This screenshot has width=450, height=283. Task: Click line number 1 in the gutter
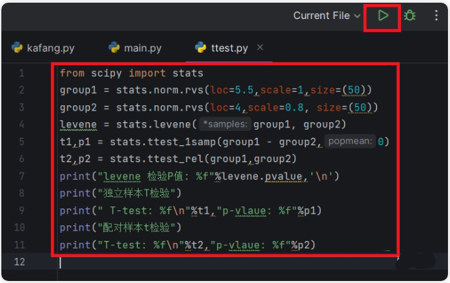click(x=21, y=73)
